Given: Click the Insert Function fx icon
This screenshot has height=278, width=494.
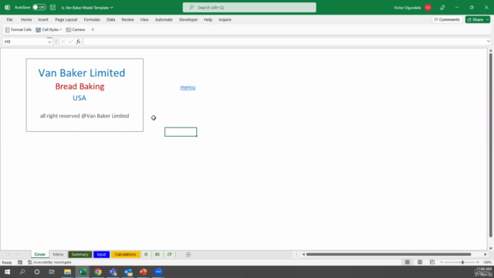Looking at the screenshot, I should click(78, 42).
